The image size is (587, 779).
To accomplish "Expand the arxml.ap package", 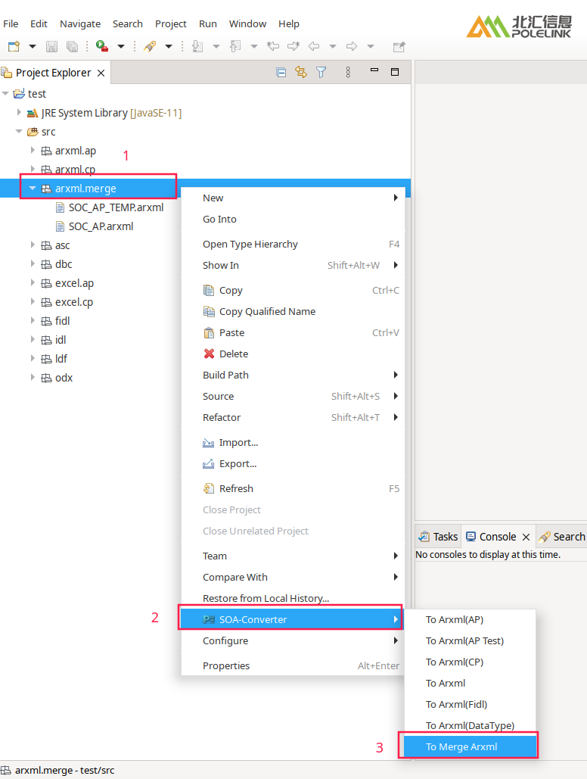I will coord(33,150).
